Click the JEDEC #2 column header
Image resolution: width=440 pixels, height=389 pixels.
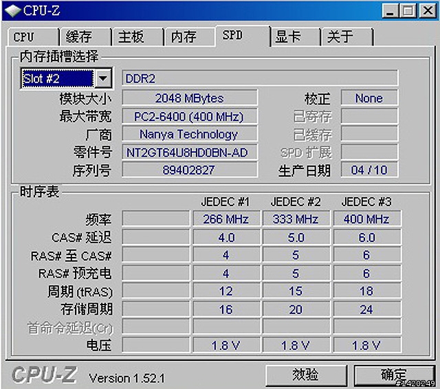[296, 202]
